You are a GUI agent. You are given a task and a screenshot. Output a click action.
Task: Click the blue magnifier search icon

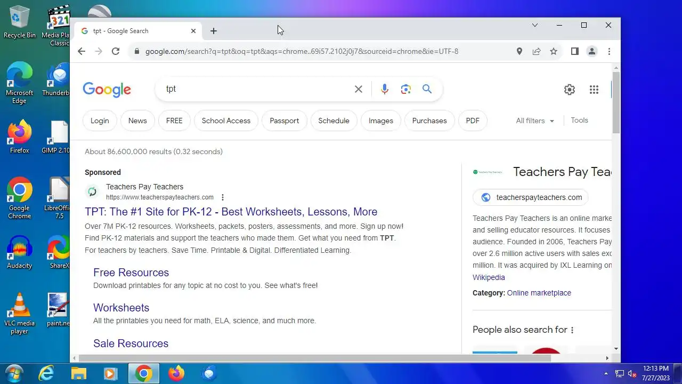[427, 89]
